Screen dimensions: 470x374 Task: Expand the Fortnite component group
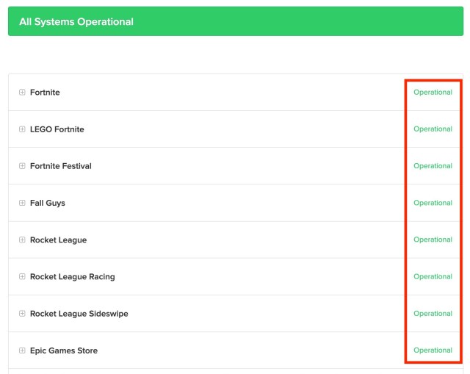(x=22, y=93)
